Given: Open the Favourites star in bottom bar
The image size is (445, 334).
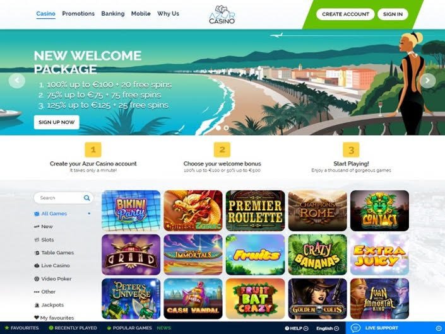Looking at the screenshot, I should (7, 328).
